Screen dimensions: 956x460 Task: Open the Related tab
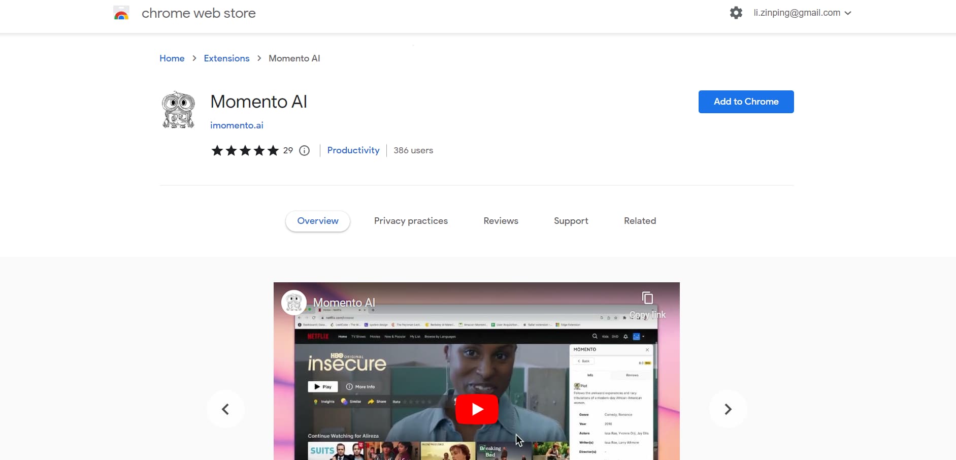640,221
